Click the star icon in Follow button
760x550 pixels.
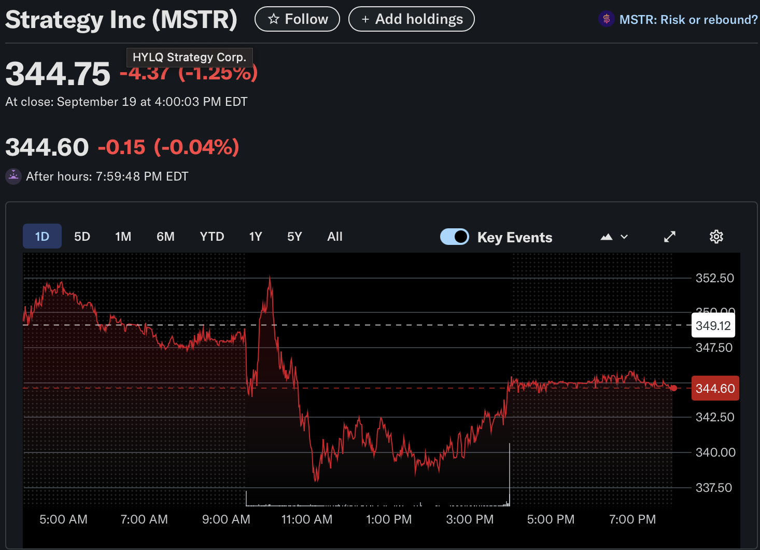(x=273, y=19)
